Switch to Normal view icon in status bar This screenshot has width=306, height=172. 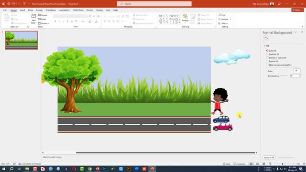(x=251, y=164)
